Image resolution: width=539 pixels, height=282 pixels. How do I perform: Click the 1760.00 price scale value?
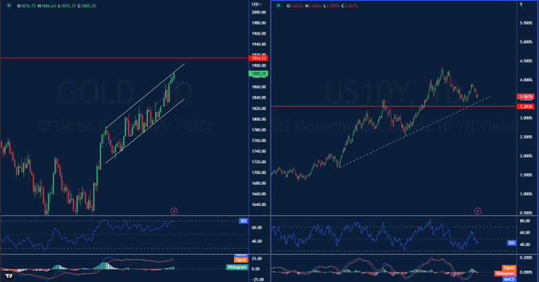tap(259, 141)
